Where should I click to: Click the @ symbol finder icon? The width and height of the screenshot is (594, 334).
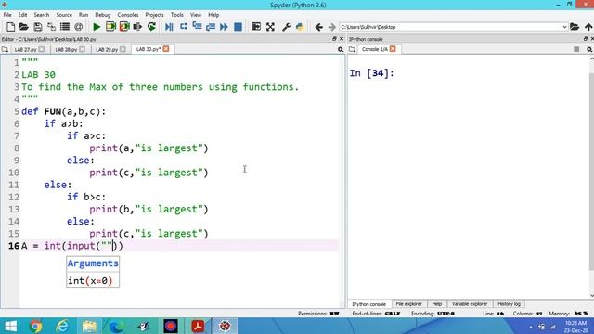click(78, 27)
